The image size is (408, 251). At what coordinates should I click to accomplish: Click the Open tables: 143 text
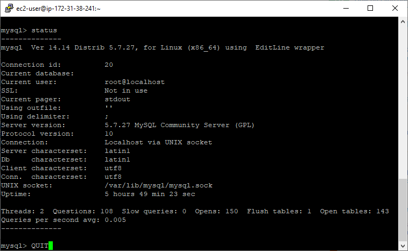coord(355,211)
